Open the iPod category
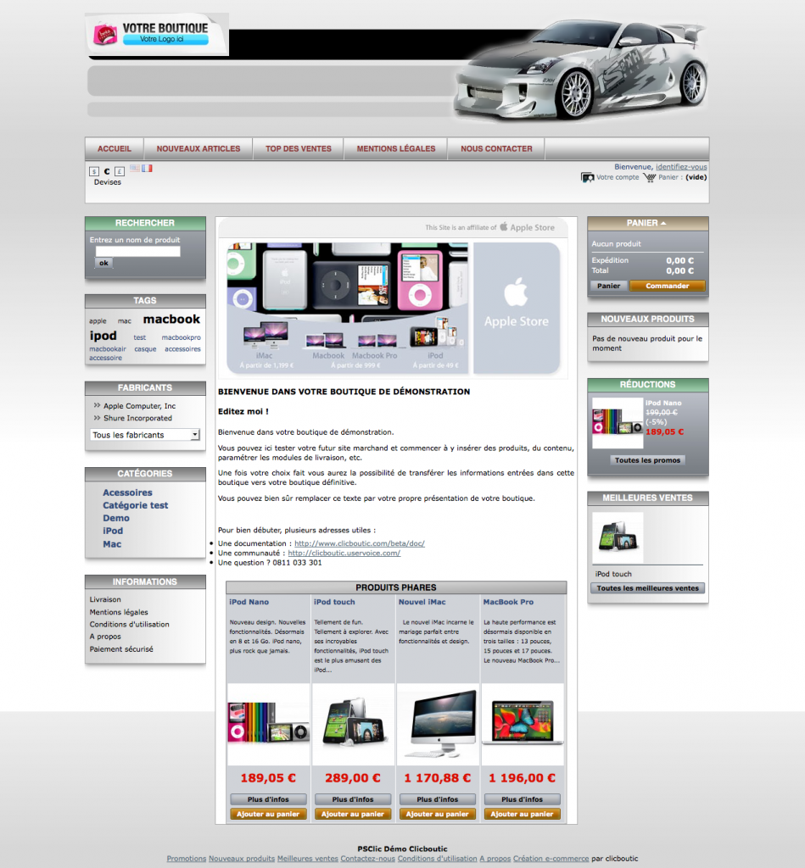The height and width of the screenshot is (868, 805). [x=113, y=531]
